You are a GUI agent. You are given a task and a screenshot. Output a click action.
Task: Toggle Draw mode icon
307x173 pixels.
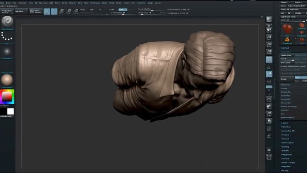[54, 12]
